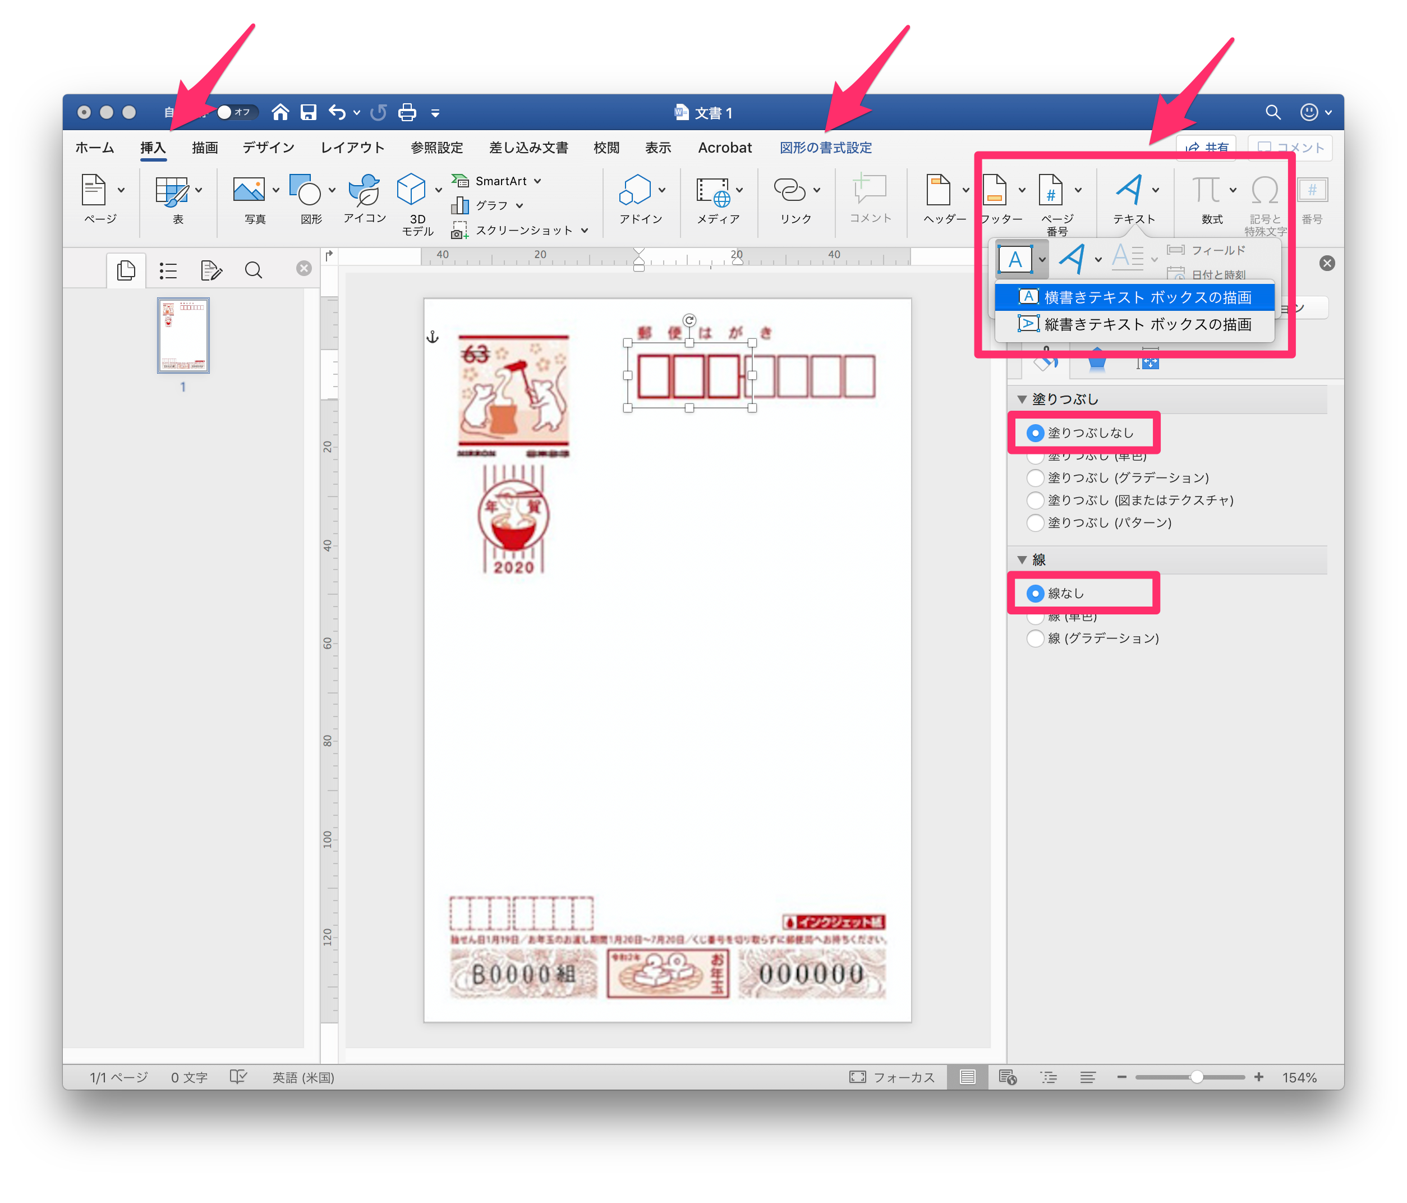Click the コメント button top right
The width and height of the screenshot is (1407, 1203).
coord(1290,148)
